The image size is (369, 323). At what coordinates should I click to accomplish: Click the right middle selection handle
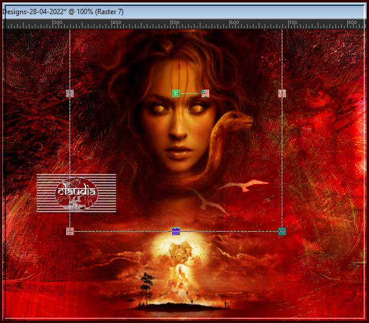[x=282, y=93]
